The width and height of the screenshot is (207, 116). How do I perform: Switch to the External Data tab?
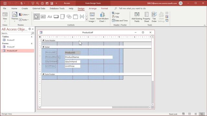coord(39,8)
